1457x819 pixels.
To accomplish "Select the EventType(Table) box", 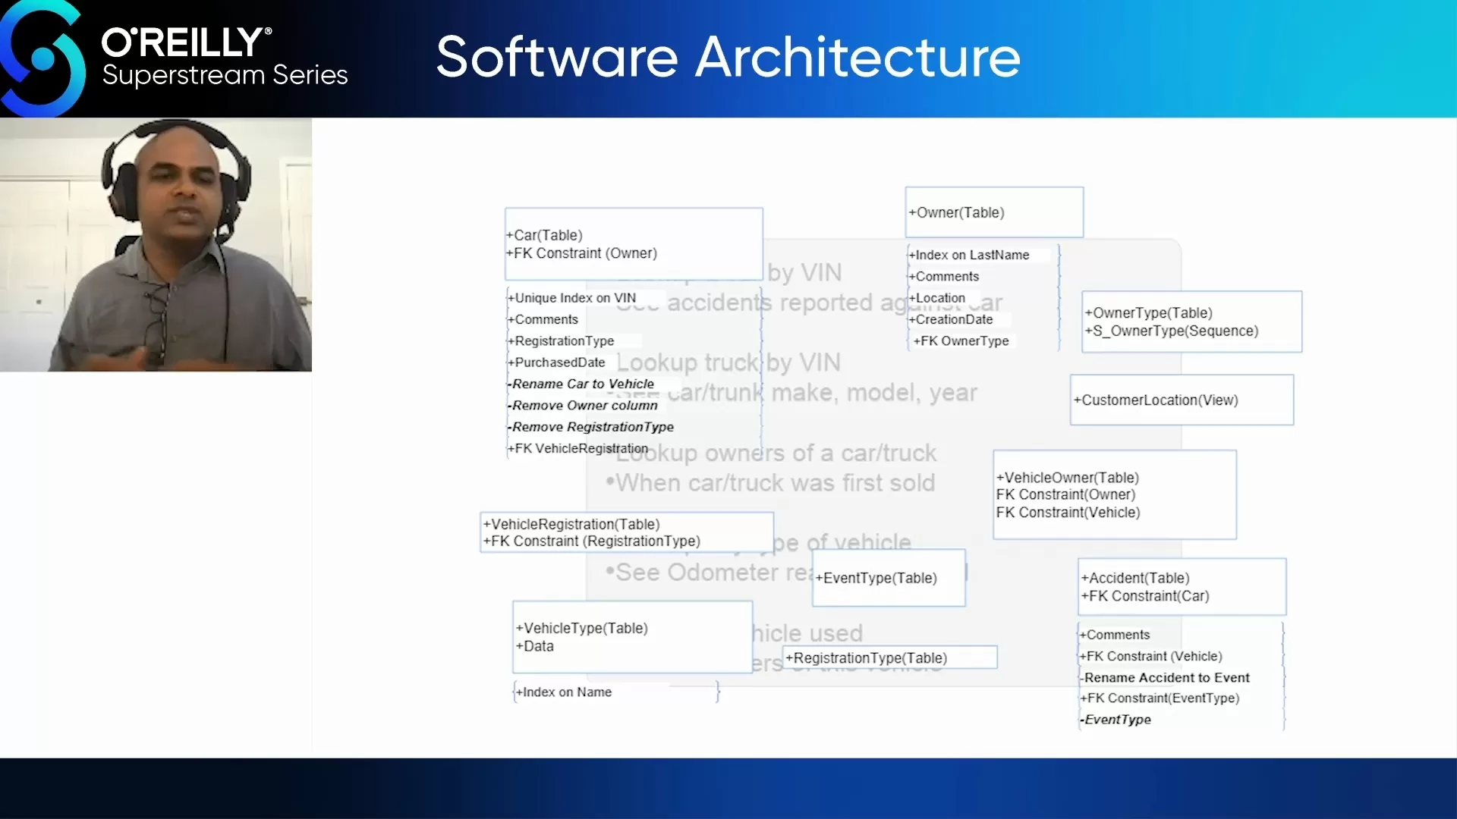I will click(x=889, y=578).
